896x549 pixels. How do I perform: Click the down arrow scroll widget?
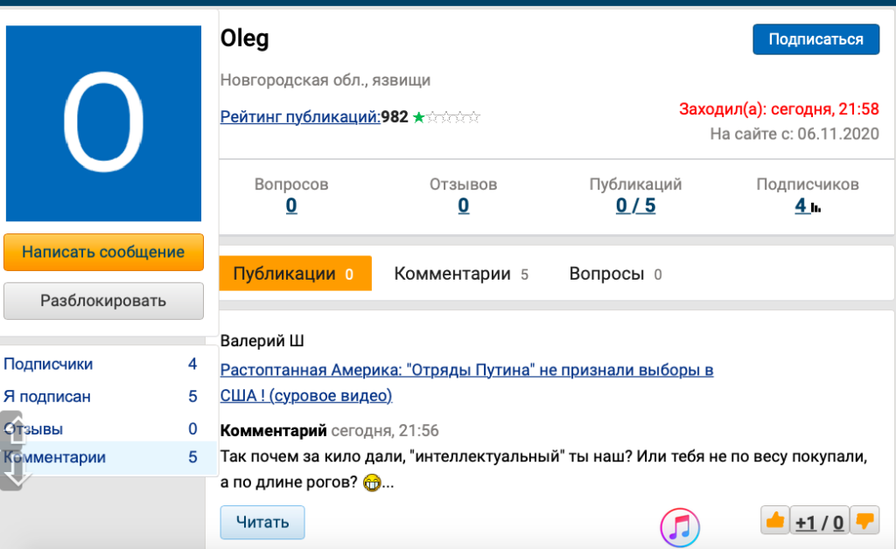12,473
